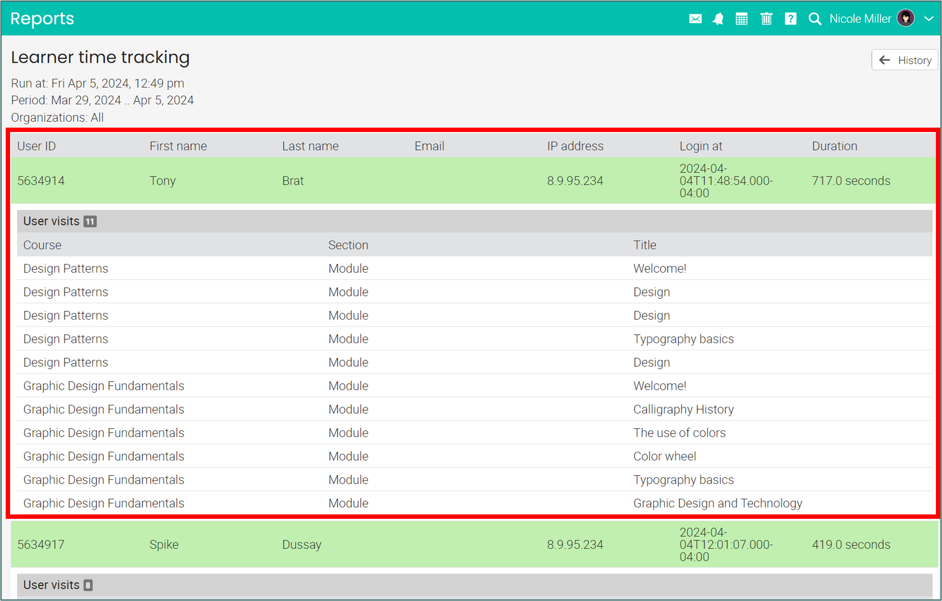Click the search magnifier icon
942x601 pixels.
814,19
